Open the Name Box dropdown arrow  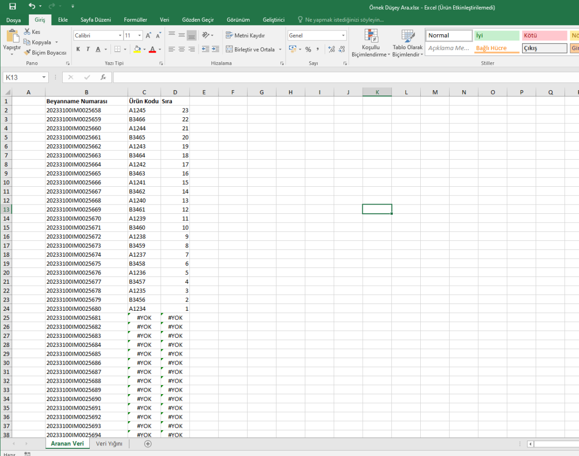(x=44, y=77)
